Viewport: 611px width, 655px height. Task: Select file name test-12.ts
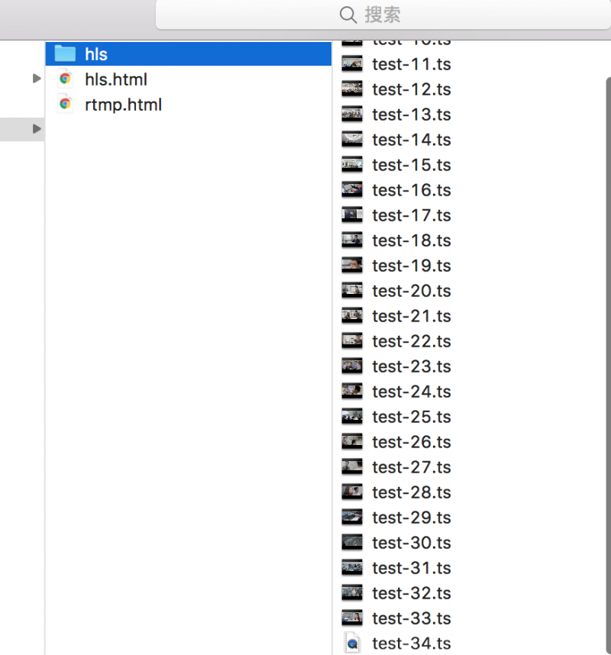coord(412,89)
